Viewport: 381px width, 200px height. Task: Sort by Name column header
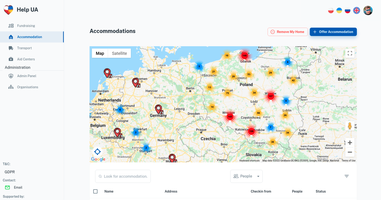coord(109,191)
